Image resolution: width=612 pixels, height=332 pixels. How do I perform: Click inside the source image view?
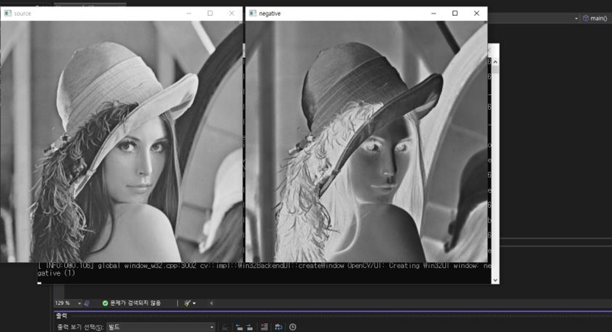[x=121, y=141]
